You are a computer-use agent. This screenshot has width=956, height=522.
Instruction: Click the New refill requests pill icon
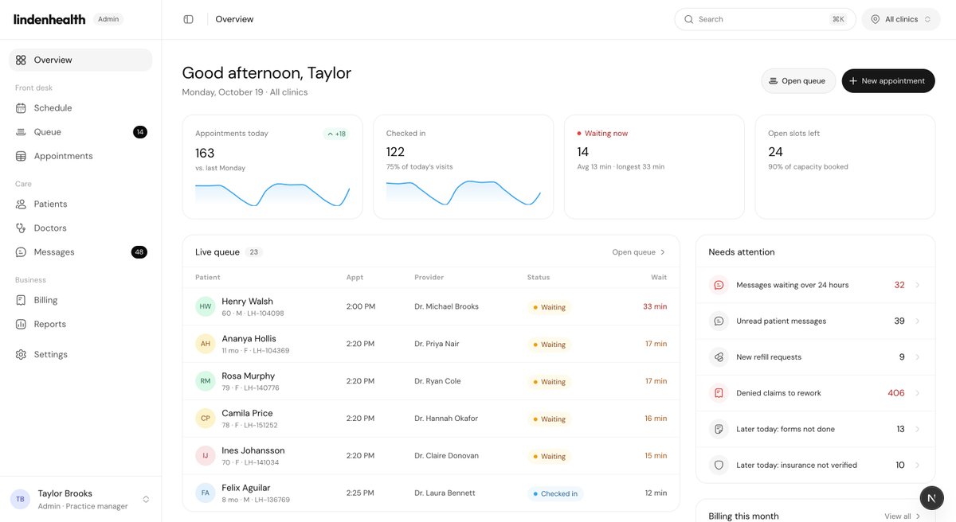pos(719,357)
